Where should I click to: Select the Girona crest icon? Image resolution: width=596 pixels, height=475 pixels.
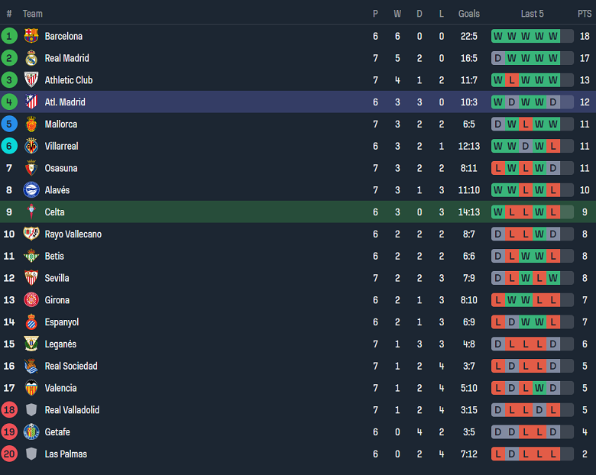point(31,300)
